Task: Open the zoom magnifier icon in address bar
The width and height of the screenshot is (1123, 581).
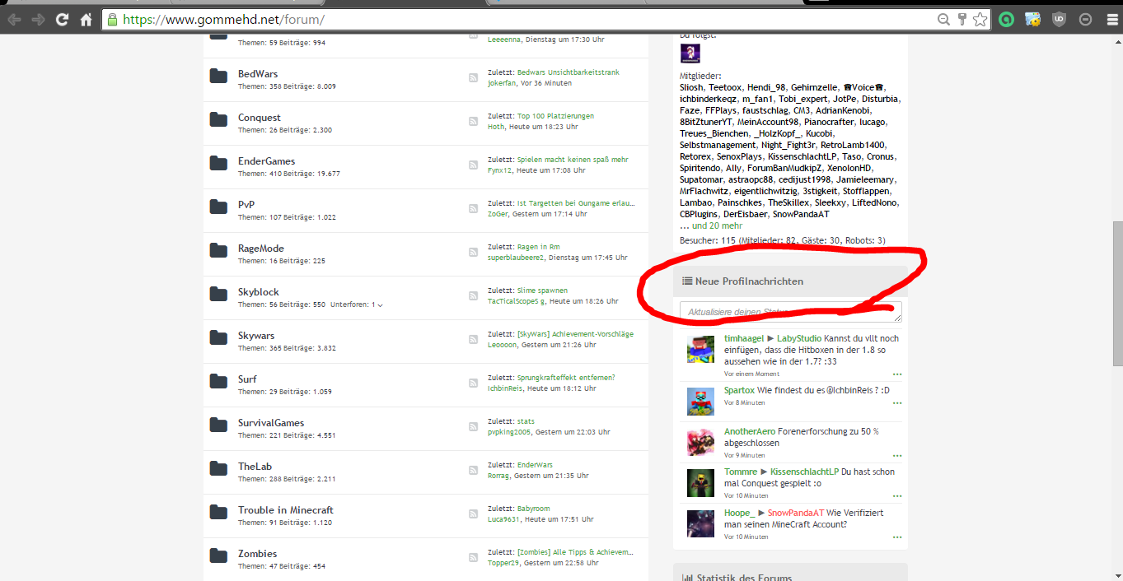Action: 943,19
